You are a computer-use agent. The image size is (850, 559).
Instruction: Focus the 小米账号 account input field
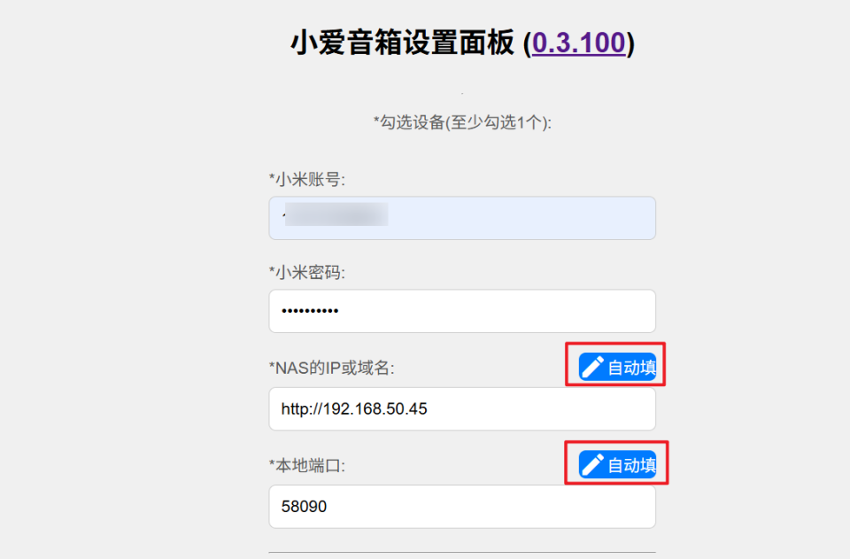pyautogui.click(x=461, y=218)
